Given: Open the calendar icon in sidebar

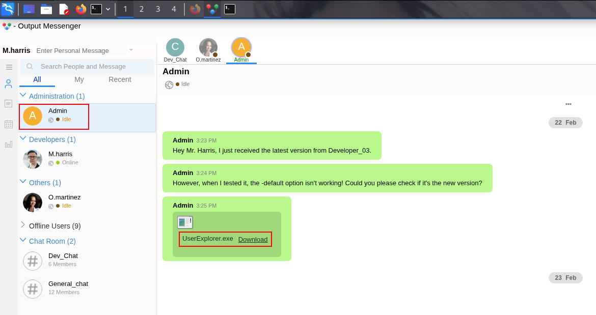Looking at the screenshot, I should (x=8, y=124).
